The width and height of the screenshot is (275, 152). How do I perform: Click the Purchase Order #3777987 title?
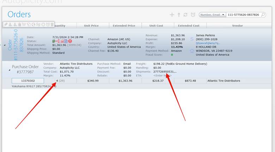25,69
